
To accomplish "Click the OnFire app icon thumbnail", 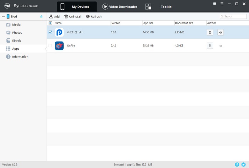I will [x=59, y=46].
